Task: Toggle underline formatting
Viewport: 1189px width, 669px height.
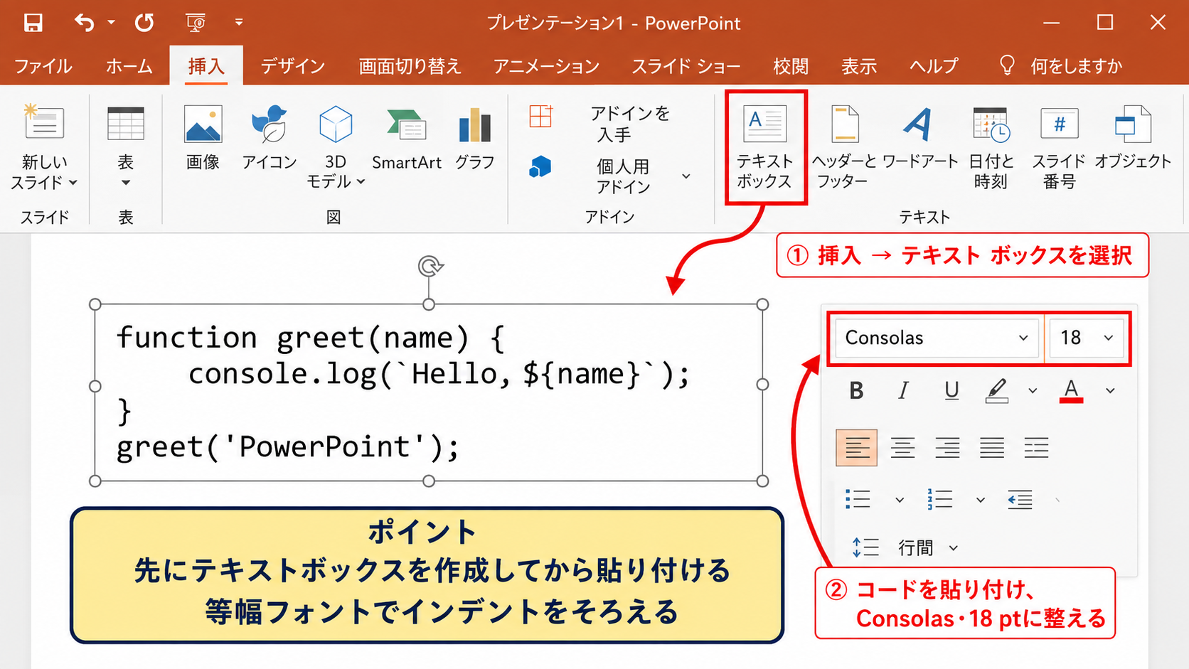Action: (x=951, y=390)
